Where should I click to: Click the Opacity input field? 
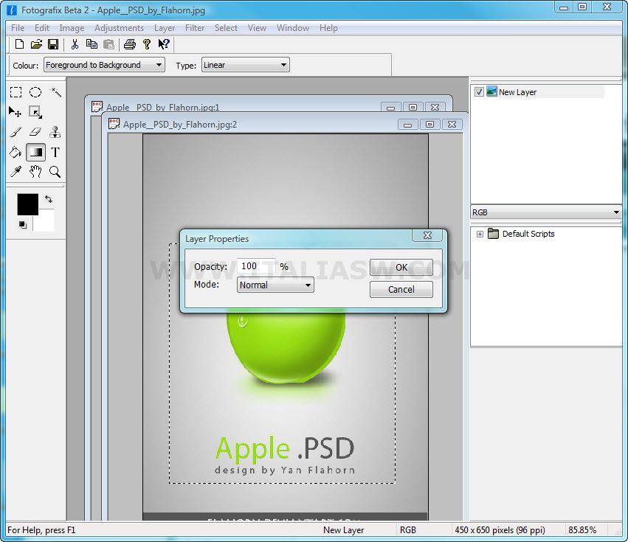coord(256,266)
